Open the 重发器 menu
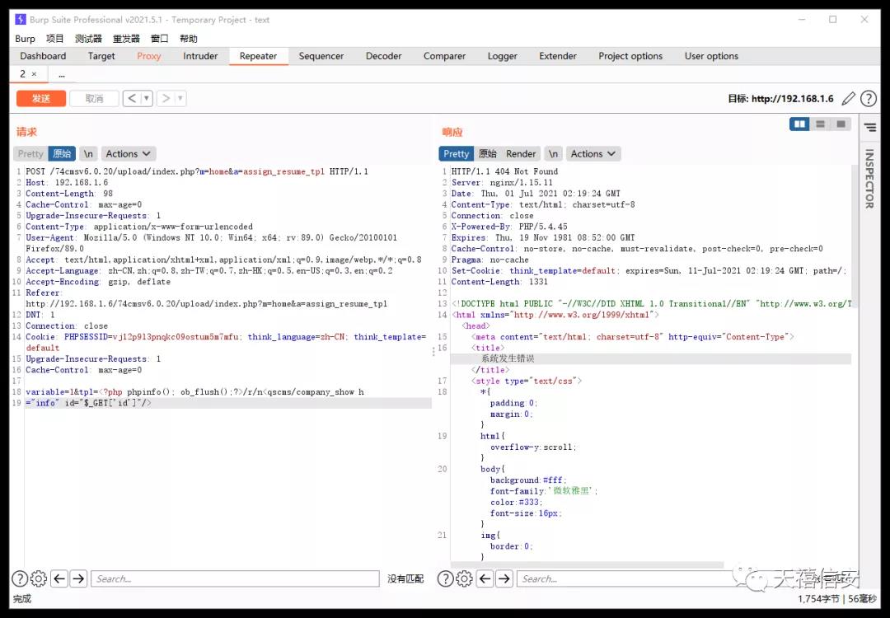This screenshot has width=890, height=618. pyautogui.click(x=126, y=39)
